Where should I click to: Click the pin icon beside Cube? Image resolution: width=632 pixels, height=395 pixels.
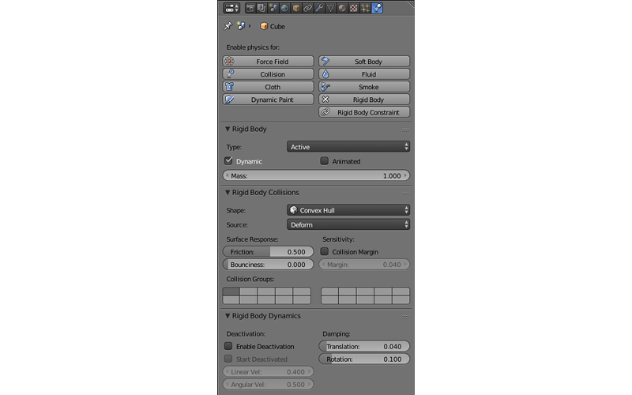[x=228, y=26]
